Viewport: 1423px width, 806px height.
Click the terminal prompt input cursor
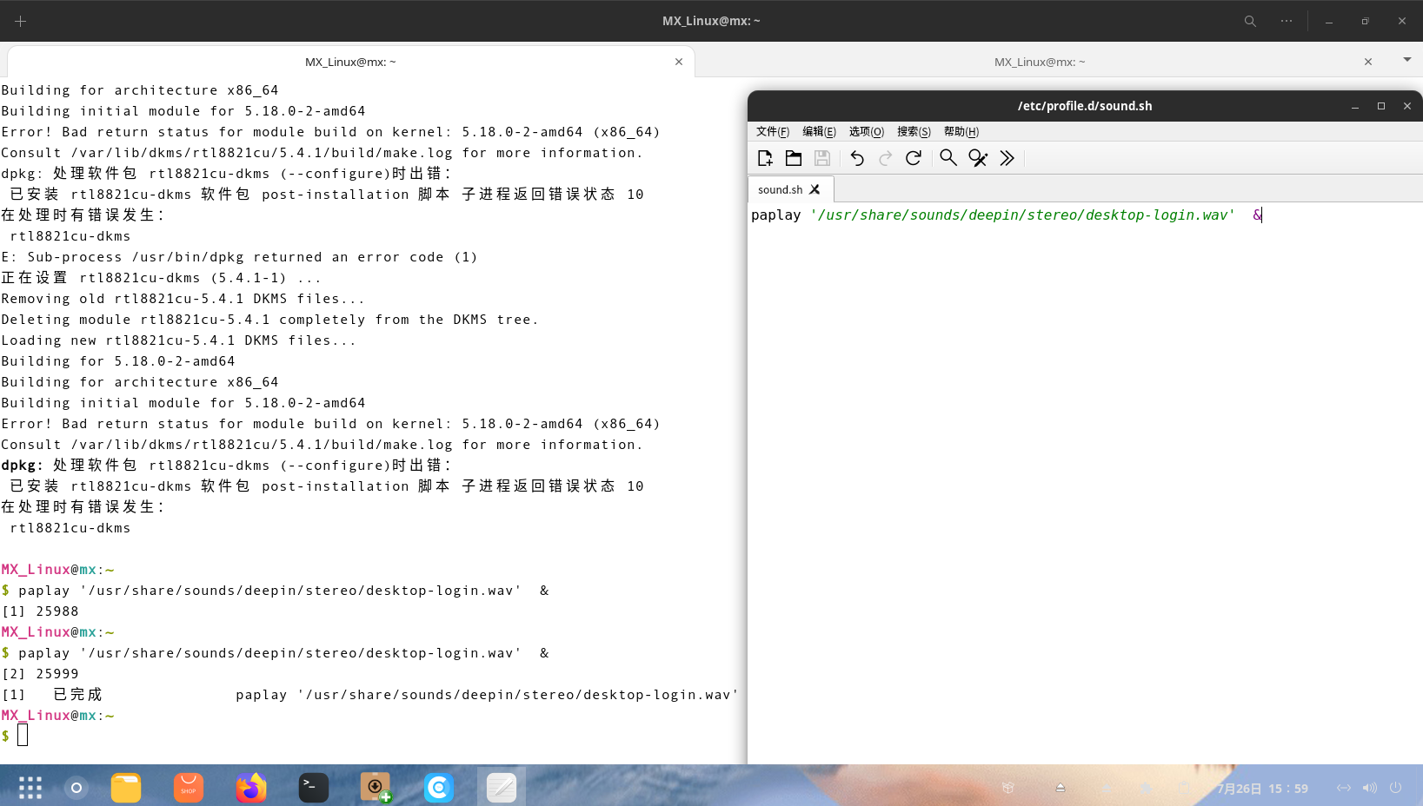pos(23,736)
